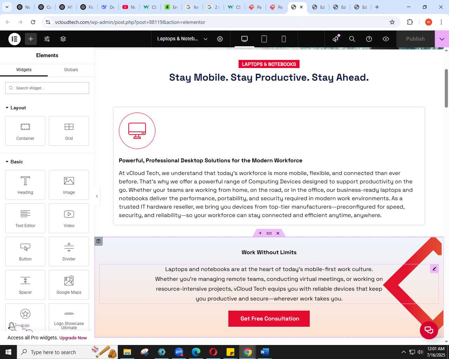Click the vcloudtech address bar URL

[x=130, y=22]
